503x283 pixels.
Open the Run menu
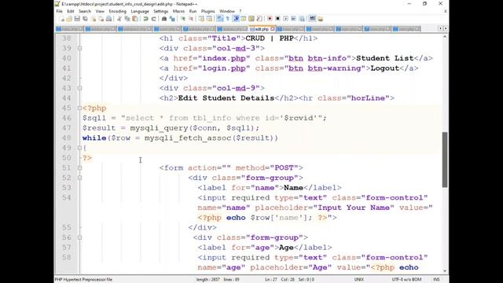coord(193,11)
